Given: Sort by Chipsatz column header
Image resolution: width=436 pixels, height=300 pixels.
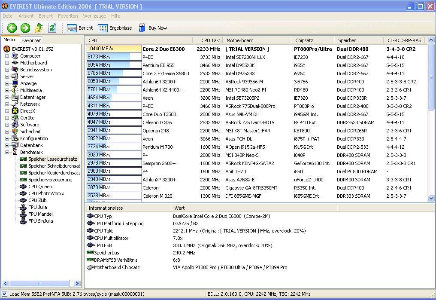Looking at the screenshot, I should 313,40.
